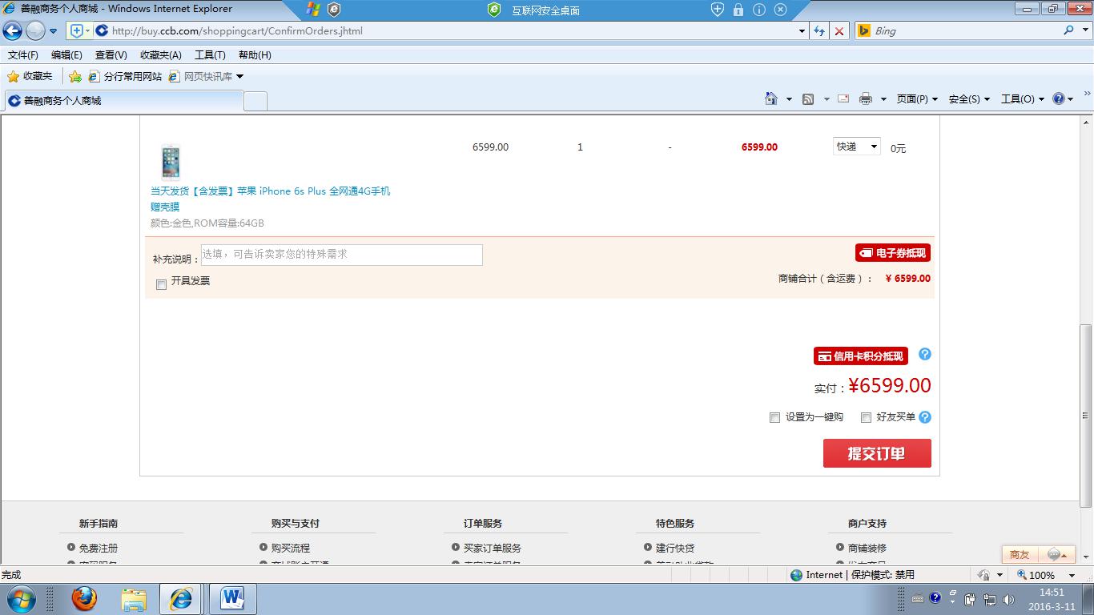
Task: Open the recent pages dropdown beside Forward
Action: point(53,31)
